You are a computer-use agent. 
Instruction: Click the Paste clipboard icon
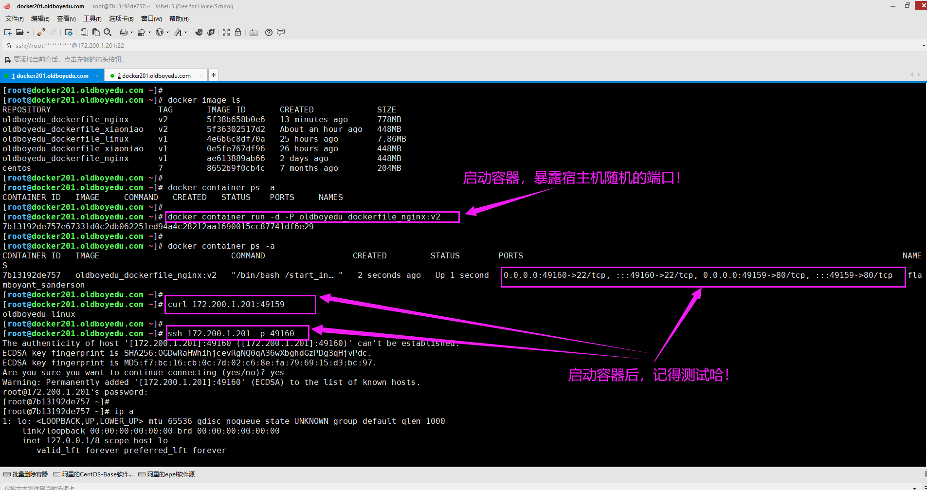[x=96, y=32]
